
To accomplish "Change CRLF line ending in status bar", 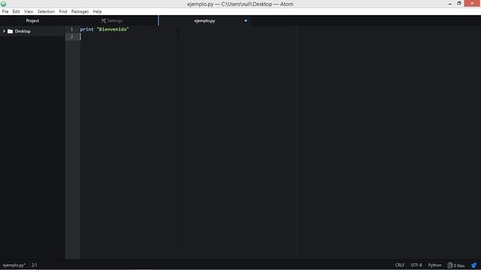I will (399, 265).
